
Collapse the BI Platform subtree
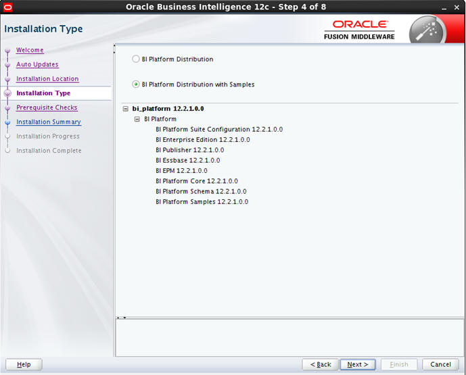click(137, 120)
